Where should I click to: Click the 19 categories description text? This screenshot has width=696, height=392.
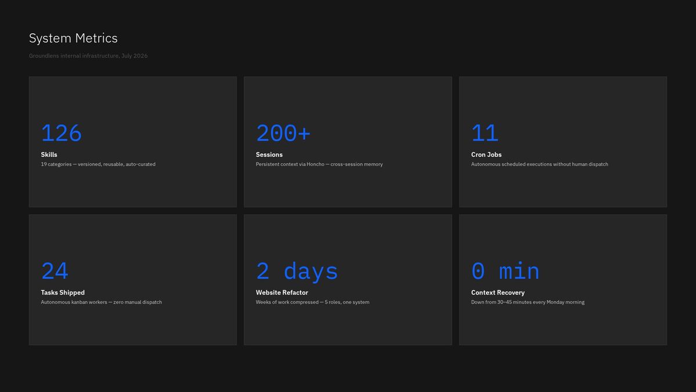tap(98, 164)
